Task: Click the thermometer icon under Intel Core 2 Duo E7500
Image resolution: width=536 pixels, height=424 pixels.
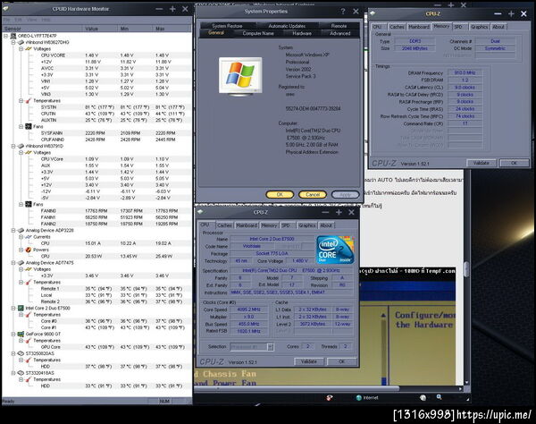Action: (29, 315)
